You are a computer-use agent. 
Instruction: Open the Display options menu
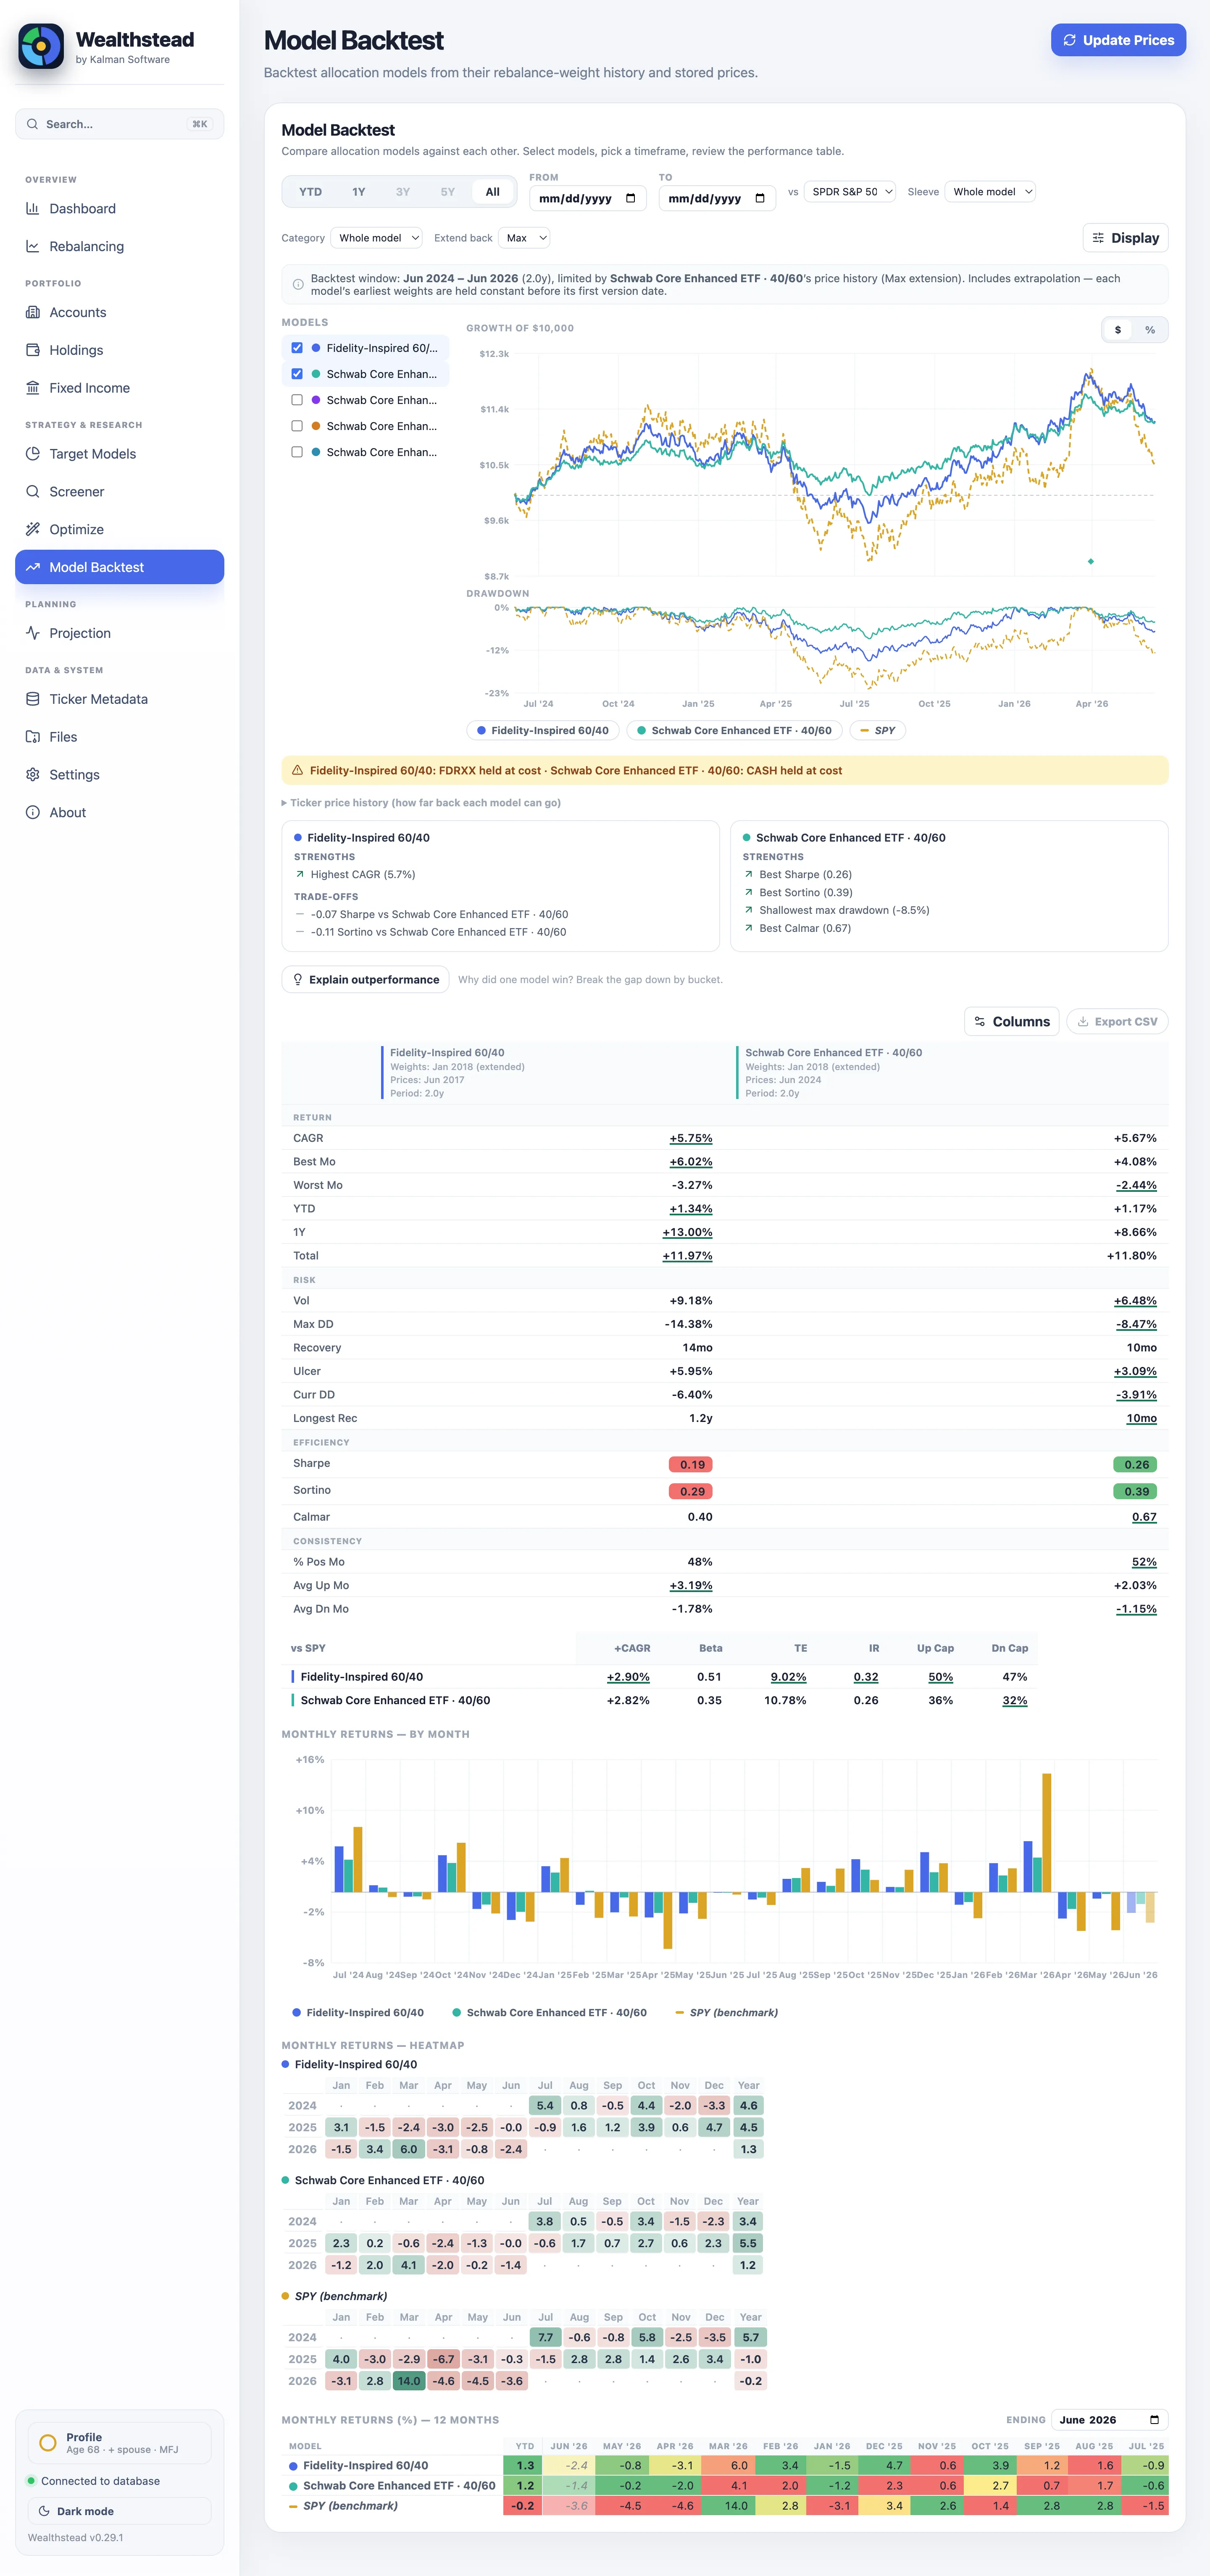1125,238
